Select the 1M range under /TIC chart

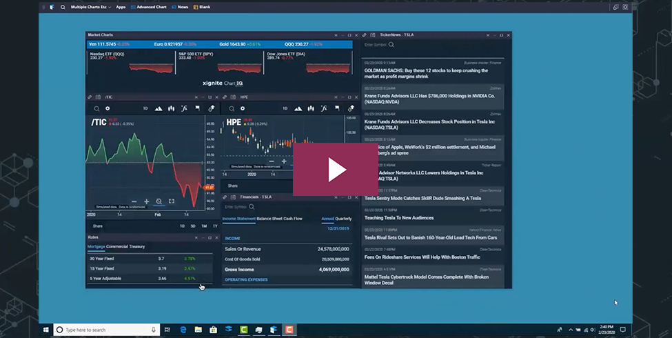click(204, 226)
